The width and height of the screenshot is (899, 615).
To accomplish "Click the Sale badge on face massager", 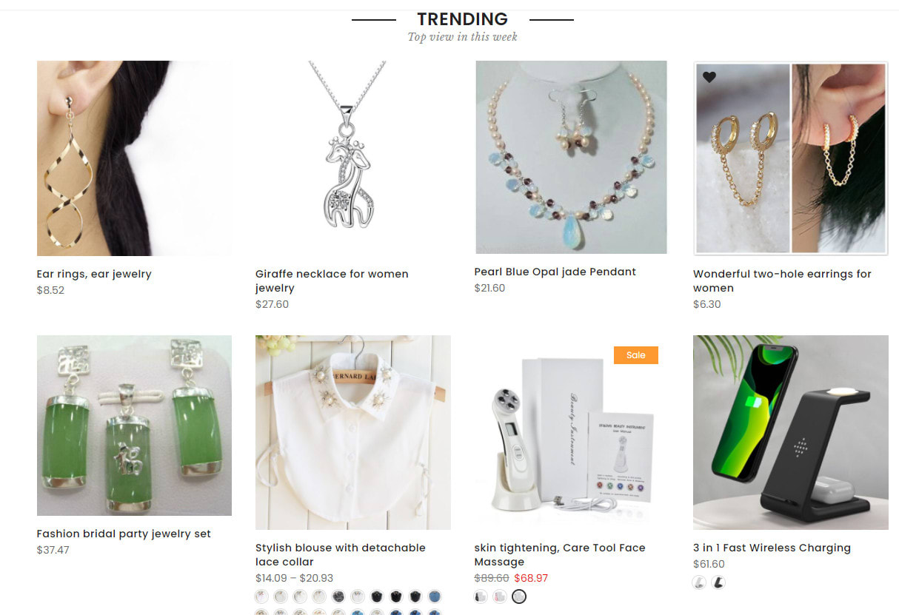I will pyautogui.click(x=635, y=355).
